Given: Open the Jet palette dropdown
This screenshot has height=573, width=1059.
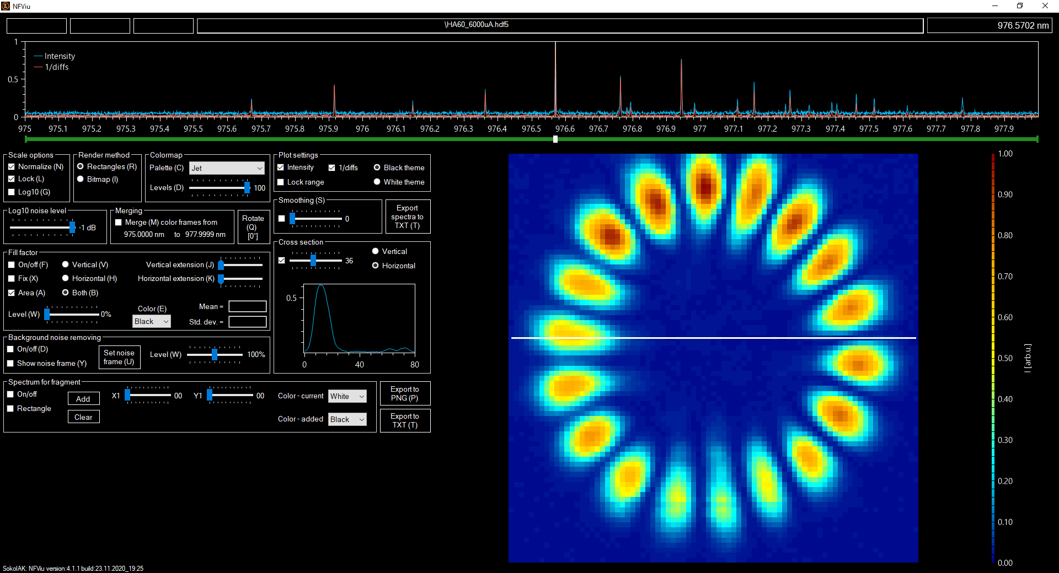Looking at the screenshot, I should click(x=227, y=168).
